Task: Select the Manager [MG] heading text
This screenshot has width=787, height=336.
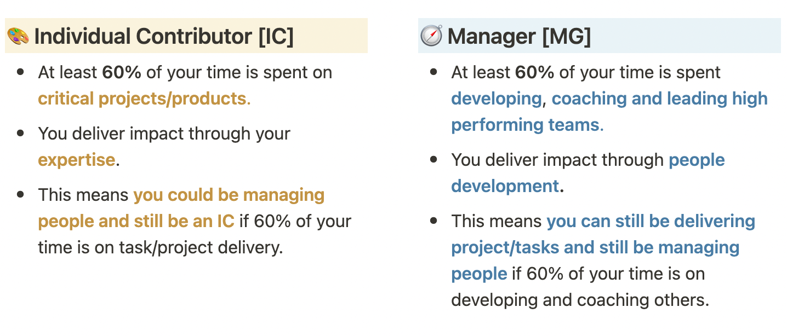Action: (518, 37)
